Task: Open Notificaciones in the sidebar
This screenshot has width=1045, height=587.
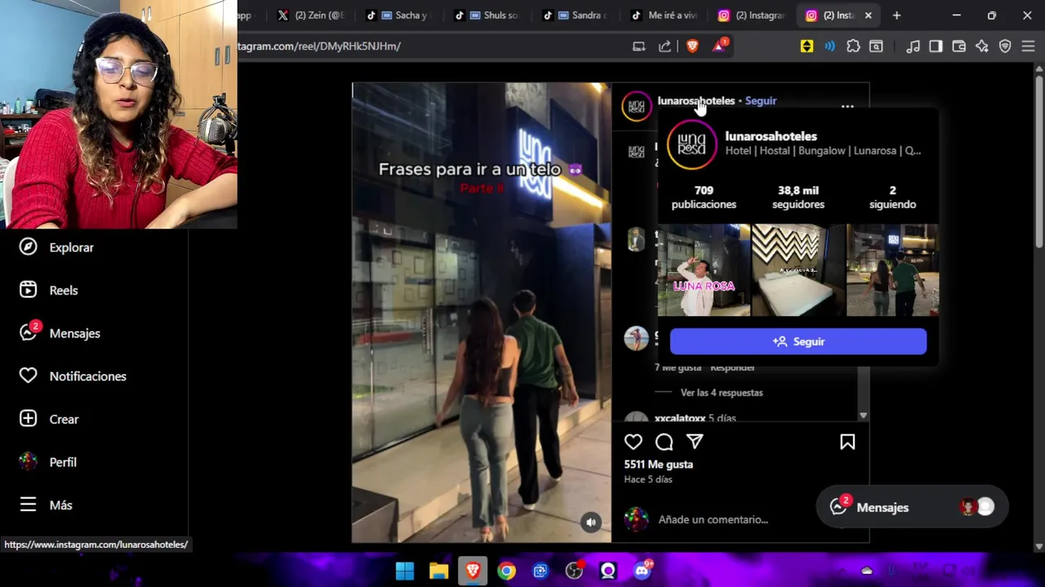Action: click(73, 376)
